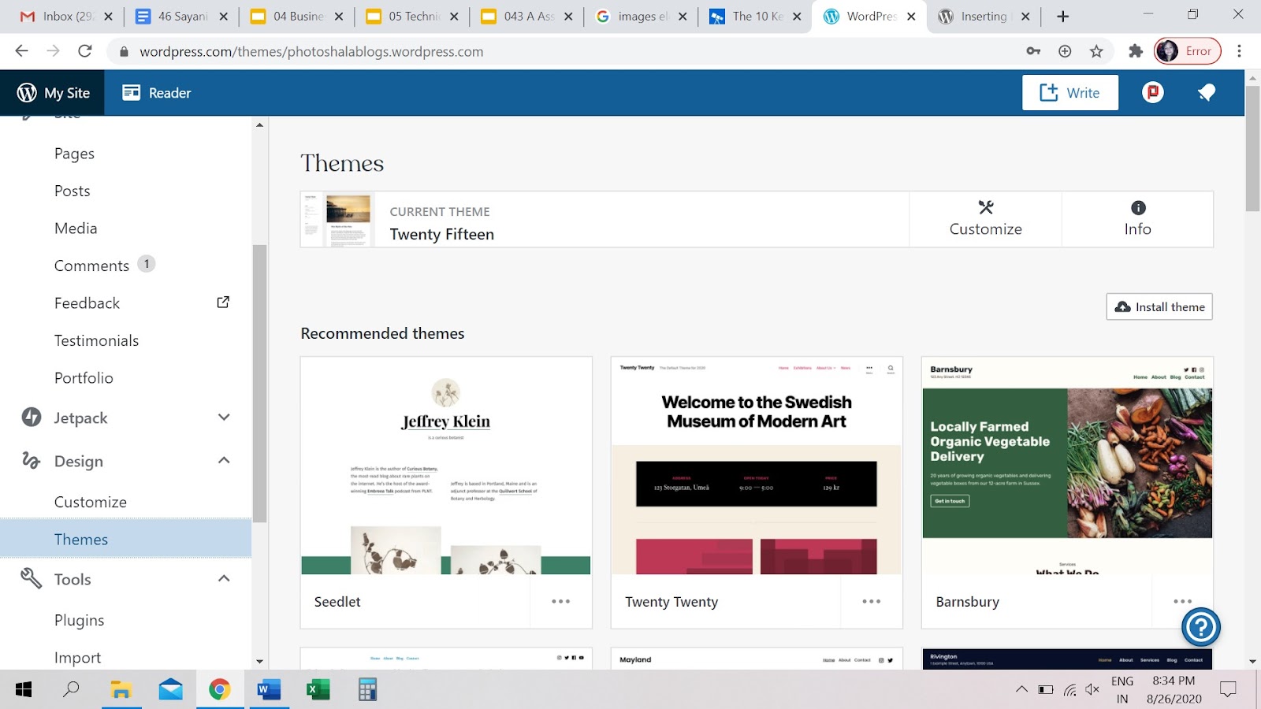This screenshot has width=1261, height=709.
Task: Collapse the Tools section chevron
Action: click(x=224, y=578)
